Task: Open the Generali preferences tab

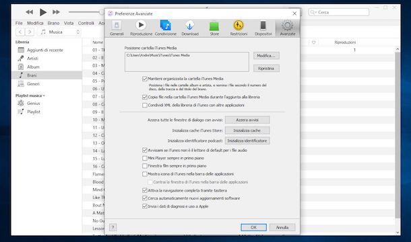Action: (117, 28)
